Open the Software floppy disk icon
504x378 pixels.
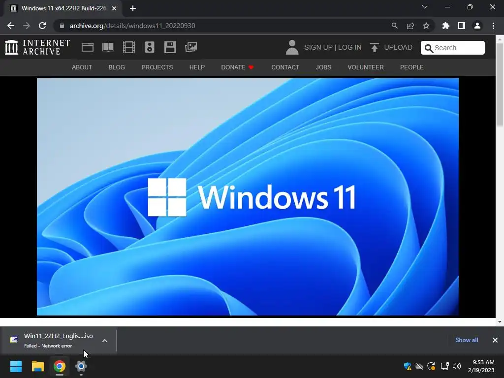pos(170,47)
